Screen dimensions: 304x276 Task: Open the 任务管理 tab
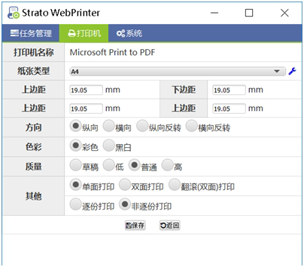[31, 33]
